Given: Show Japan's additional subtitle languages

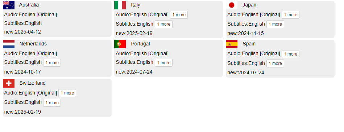Looking at the screenshot, I should (275, 24).
